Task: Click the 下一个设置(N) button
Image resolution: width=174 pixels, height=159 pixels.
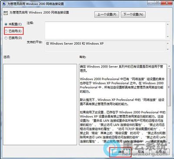Action: (133, 14)
